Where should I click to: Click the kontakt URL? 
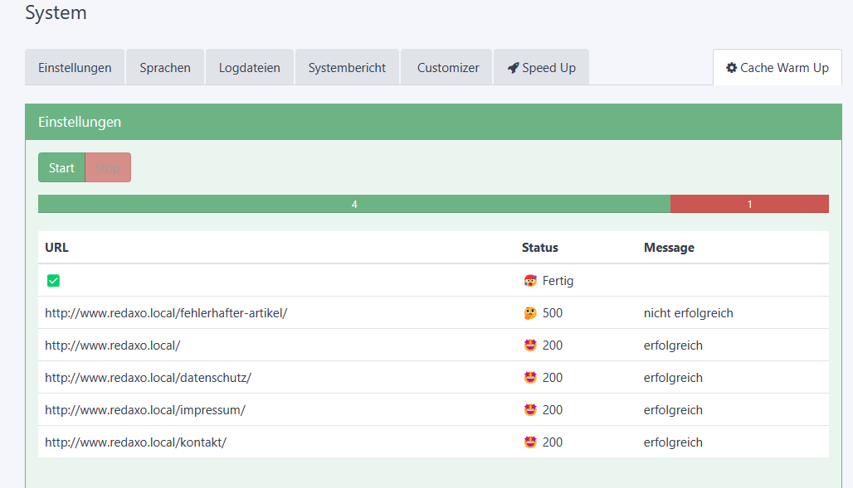tap(135, 442)
